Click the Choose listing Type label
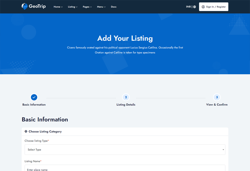The width and height of the screenshot is (250, 171). click(36, 141)
